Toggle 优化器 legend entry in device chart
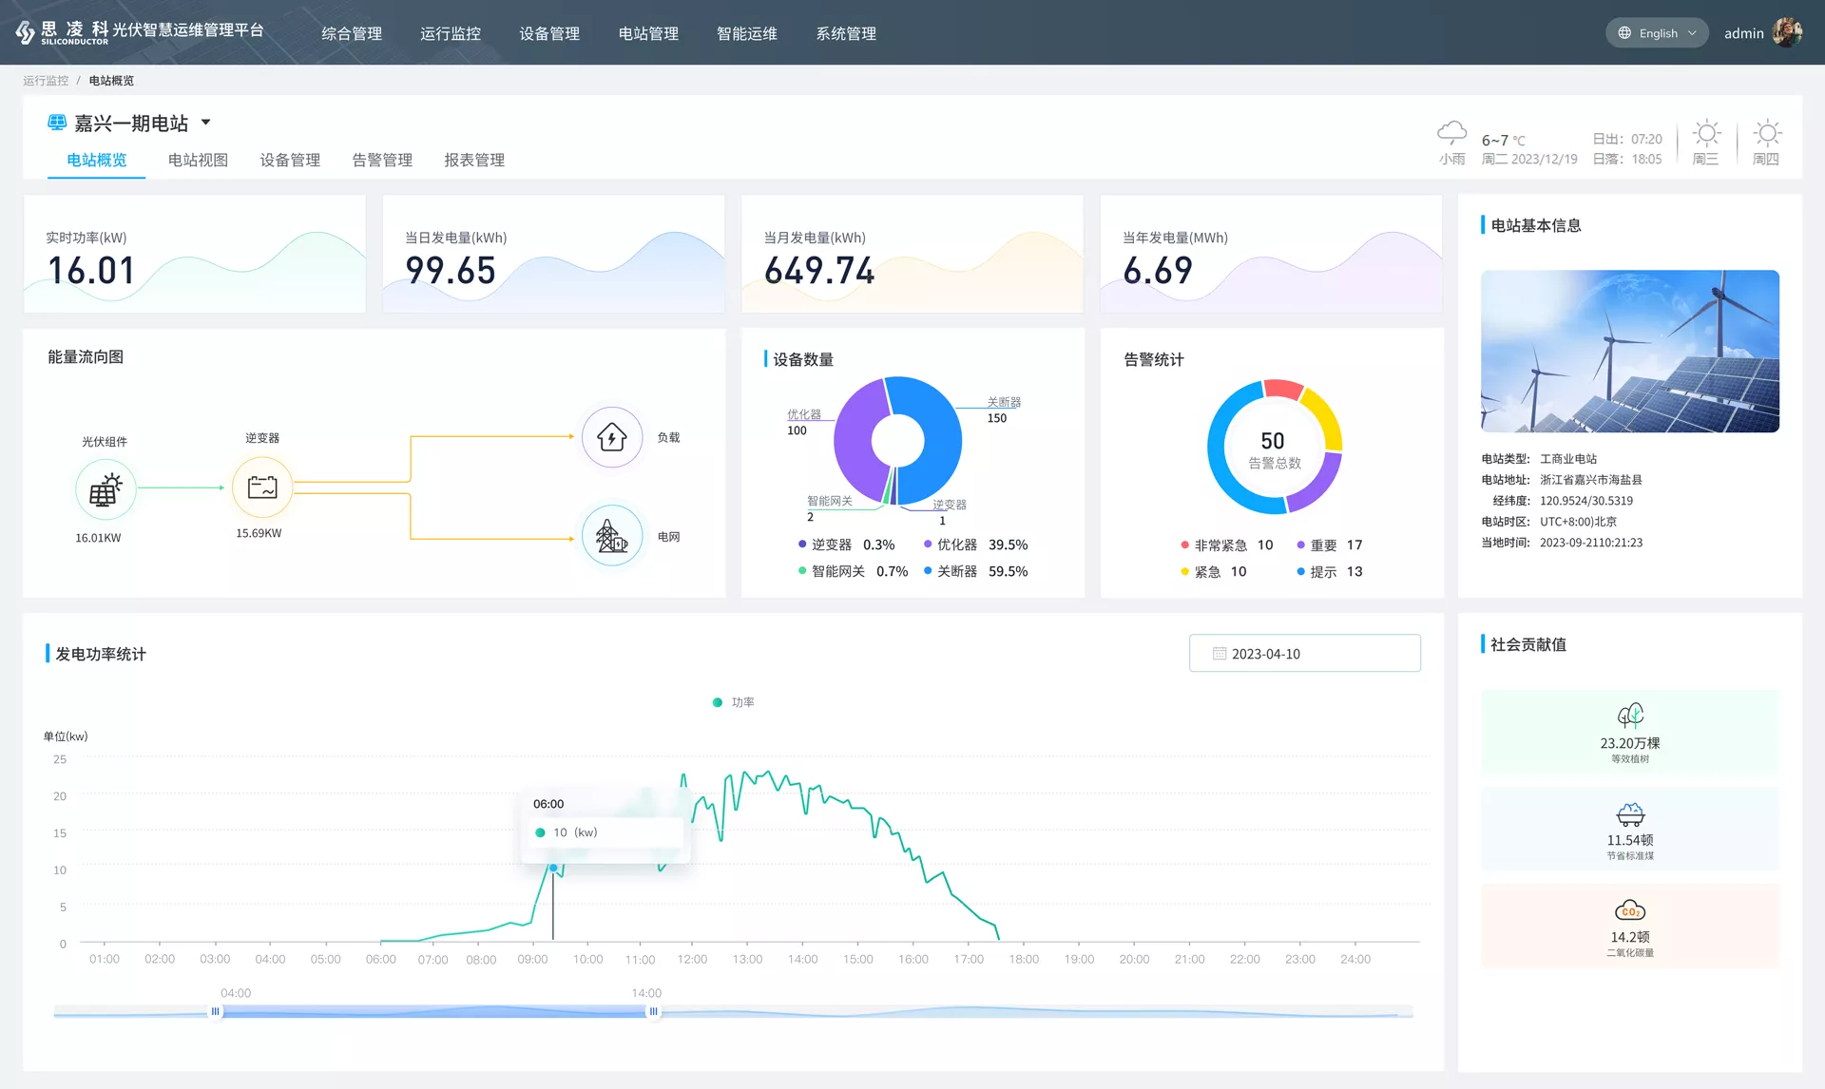 point(975,544)
